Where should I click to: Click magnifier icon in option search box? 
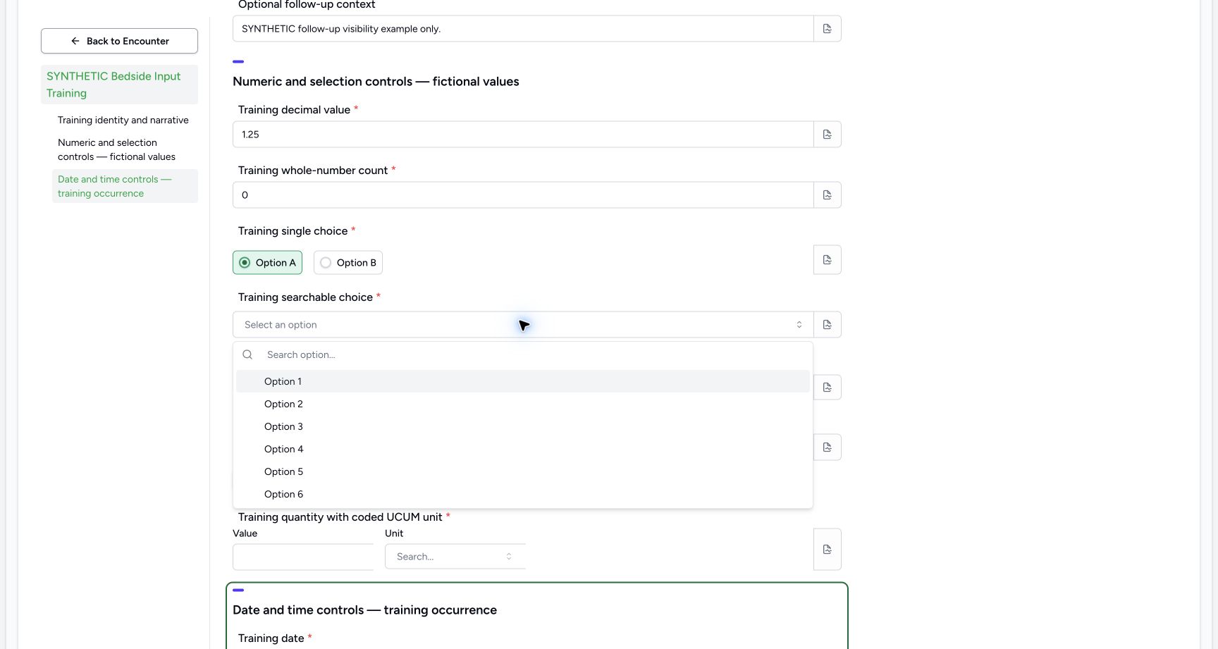247,354
